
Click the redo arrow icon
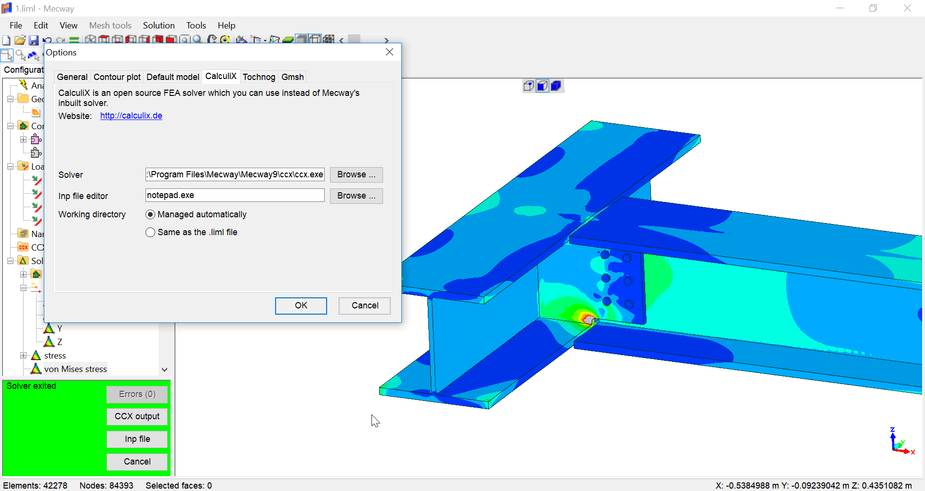tap(61, 40)
